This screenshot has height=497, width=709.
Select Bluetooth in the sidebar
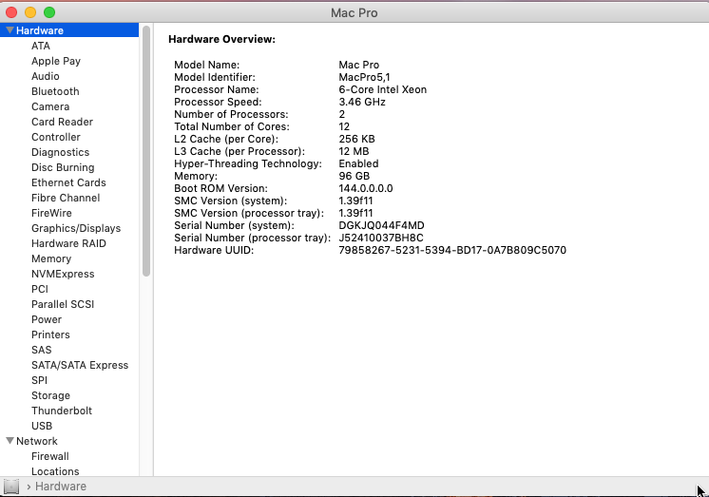55,91
